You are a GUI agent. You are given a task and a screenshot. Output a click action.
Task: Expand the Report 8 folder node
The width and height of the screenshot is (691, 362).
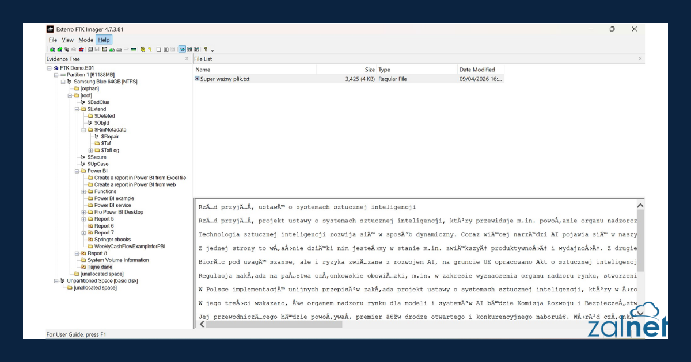point(77,253)
